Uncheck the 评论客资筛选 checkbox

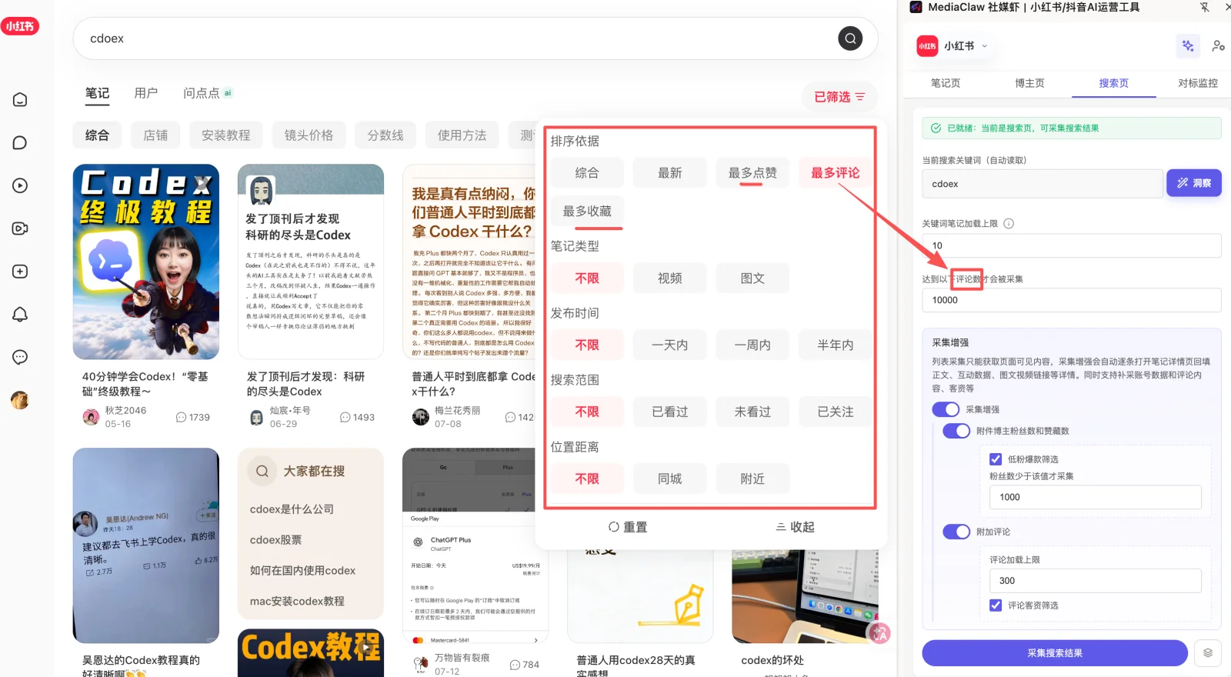pyautogui.click(x=996, y=605)
